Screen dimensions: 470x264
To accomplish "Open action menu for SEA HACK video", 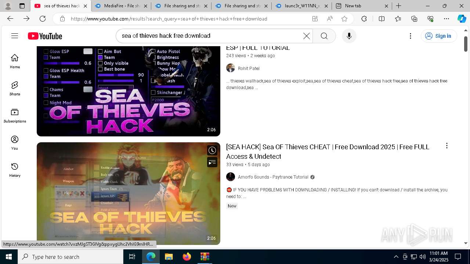I will pyautogui.click(x=446, y=146).
